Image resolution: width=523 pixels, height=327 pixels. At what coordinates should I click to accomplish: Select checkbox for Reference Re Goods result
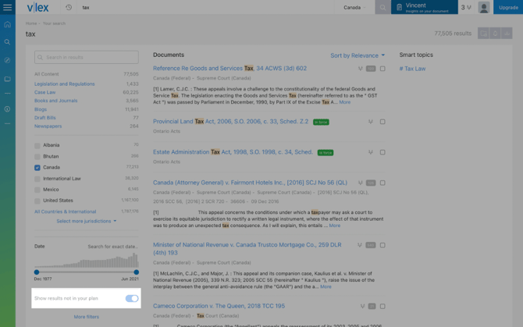(x=382, y=69)
